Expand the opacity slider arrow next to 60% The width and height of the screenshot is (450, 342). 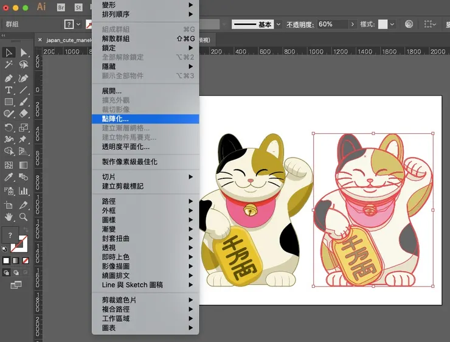pos(353,24)
